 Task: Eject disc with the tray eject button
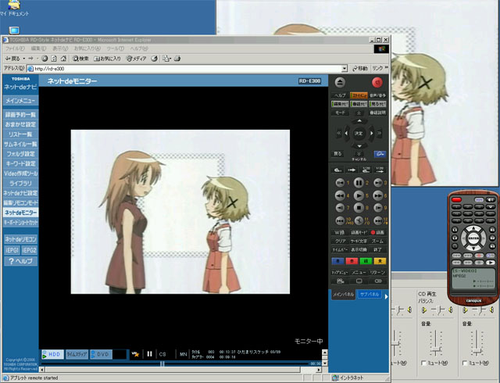(340, 82)
